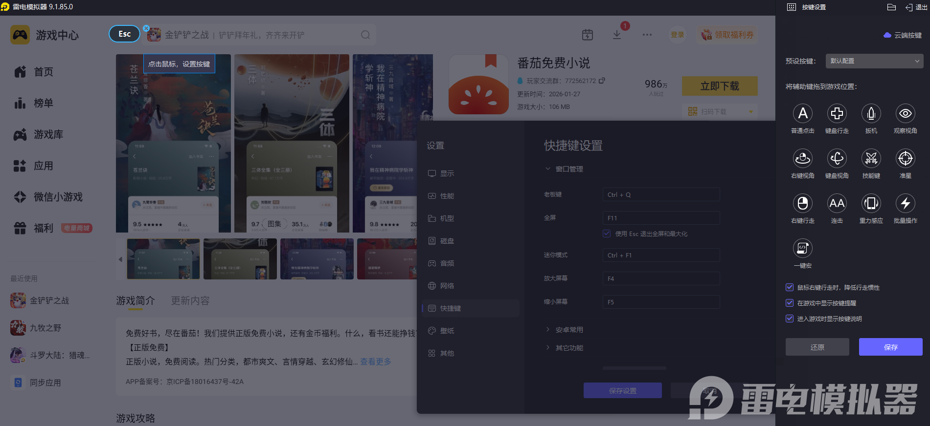Toggle 鼠标右键行走时降低行走惯性 checkbox
This screenshot has width=930, height=426.
pos(790,287)
